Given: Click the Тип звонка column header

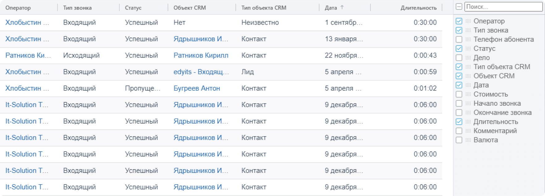Looking at the screenshot, I should pyautogui.click(x=77, y=8).
